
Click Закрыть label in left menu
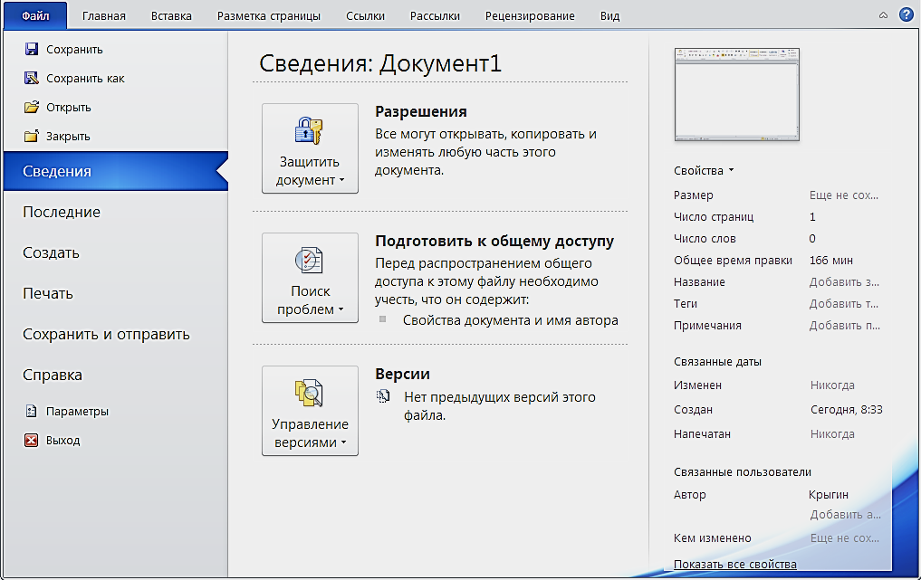pyautogui.click(x=68, y=137)
